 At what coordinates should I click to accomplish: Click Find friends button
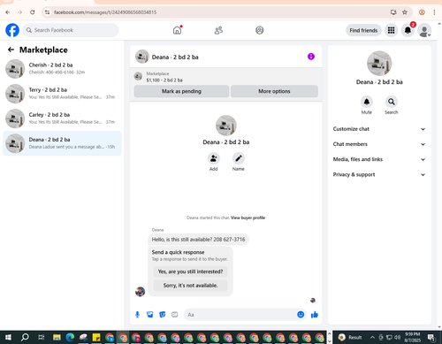363,30
